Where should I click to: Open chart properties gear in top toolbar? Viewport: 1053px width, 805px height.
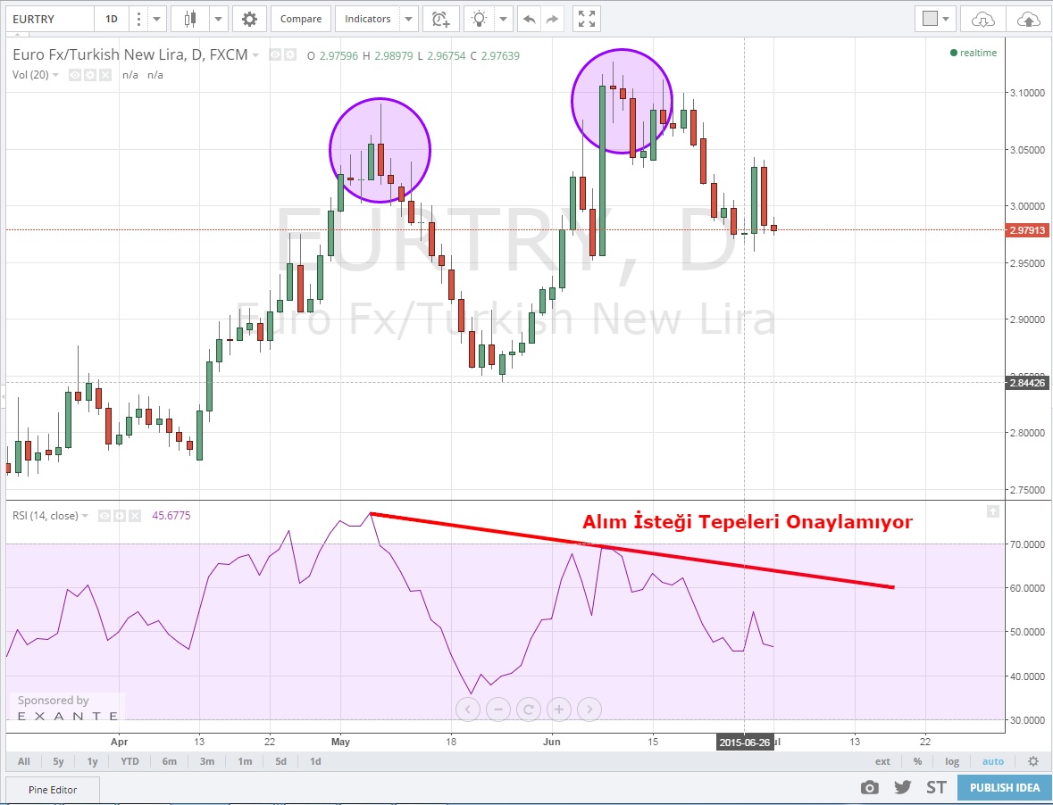coord(249,19)
